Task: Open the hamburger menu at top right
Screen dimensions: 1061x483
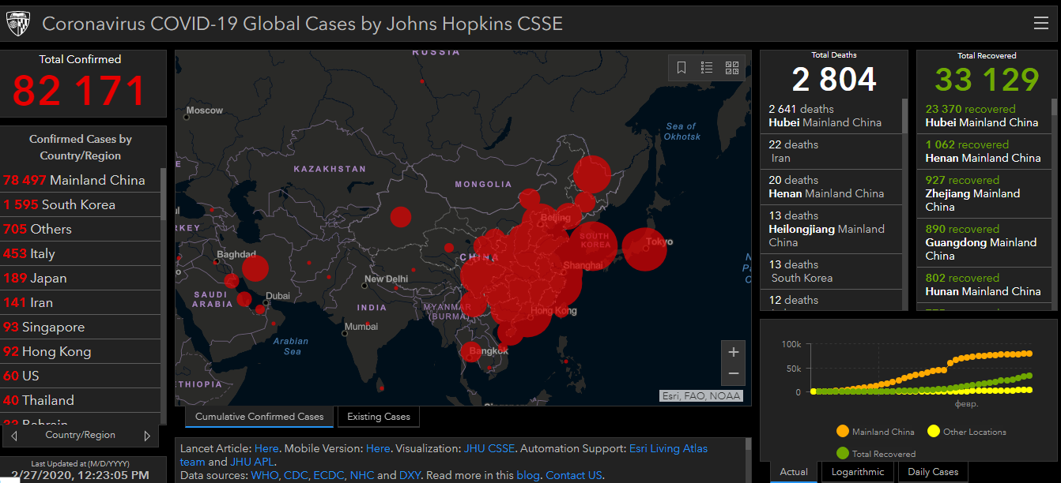Action: coord(1041,23)
